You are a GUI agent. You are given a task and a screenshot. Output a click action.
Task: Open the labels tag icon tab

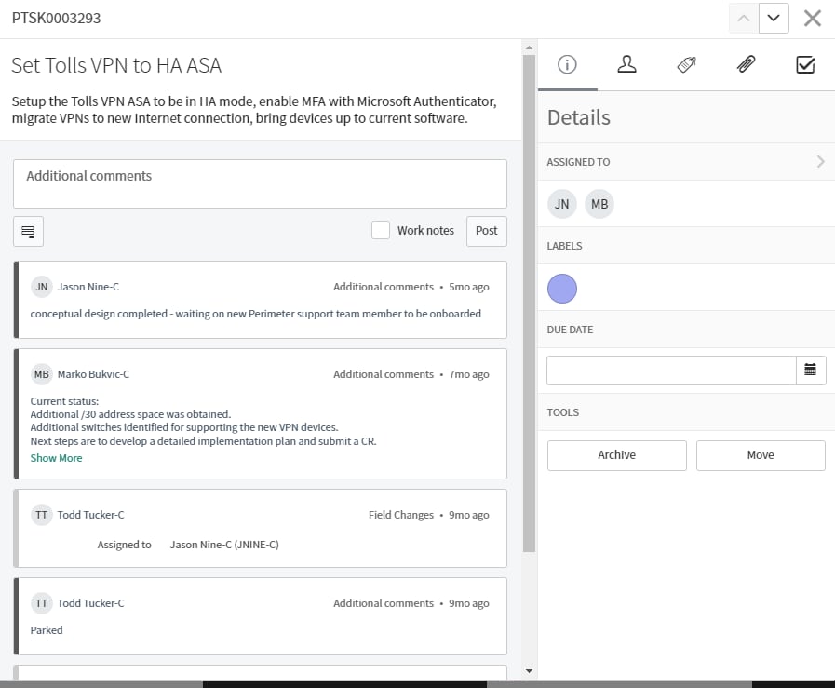point(687,65)
